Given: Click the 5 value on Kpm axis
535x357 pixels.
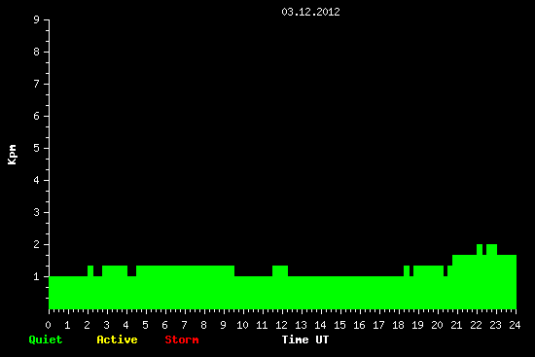Looking at the screenshot, I should (37, 148).
